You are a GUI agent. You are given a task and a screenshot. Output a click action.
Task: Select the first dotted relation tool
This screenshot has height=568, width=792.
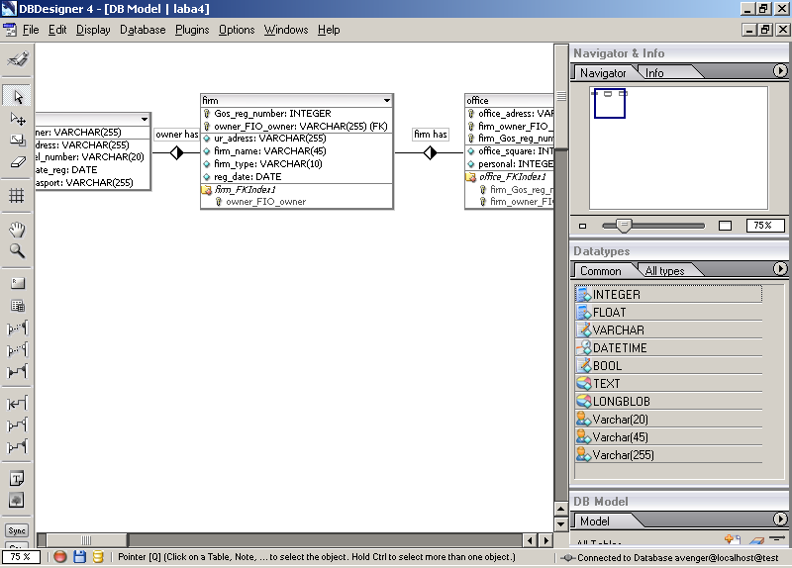click(18, 329)
